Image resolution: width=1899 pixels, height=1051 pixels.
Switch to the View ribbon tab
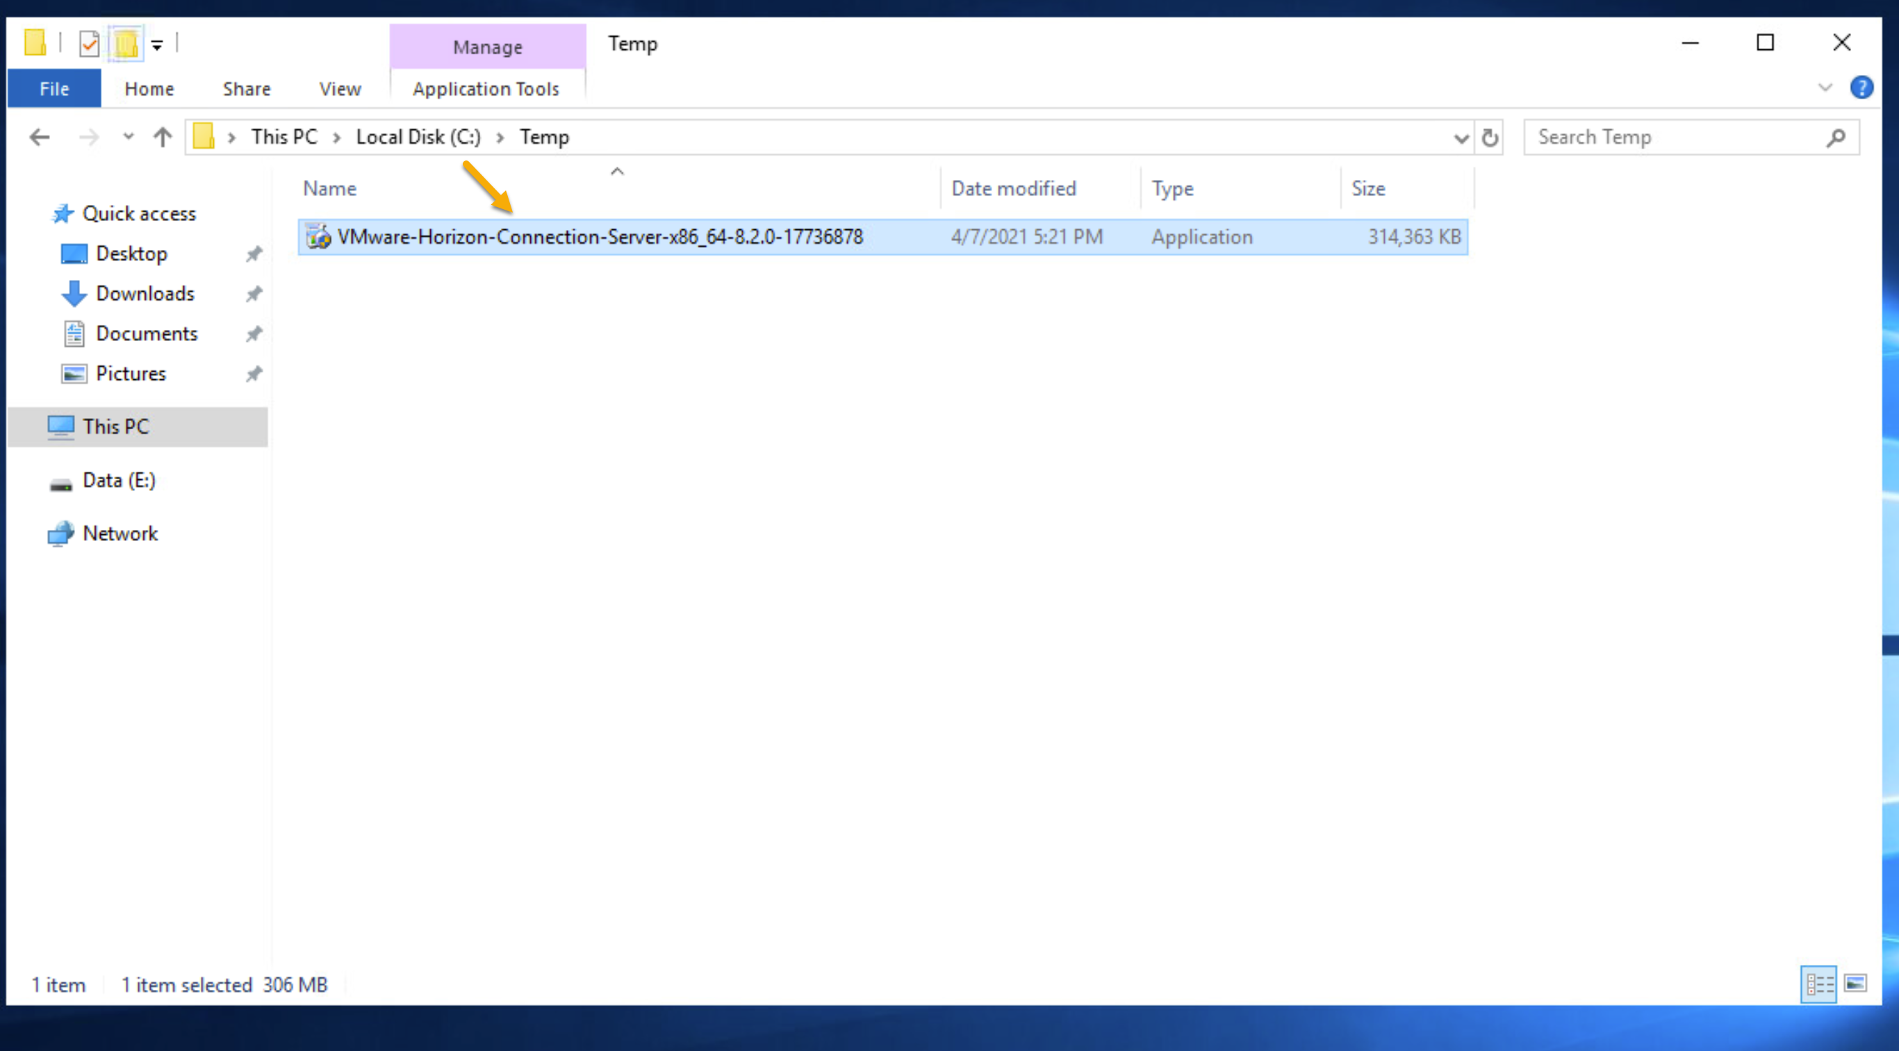(340, 88)
